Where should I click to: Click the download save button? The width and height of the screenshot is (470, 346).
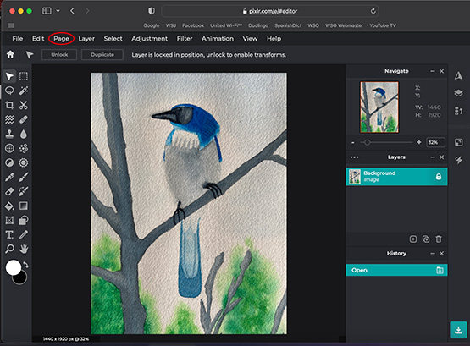coord(458,330)
